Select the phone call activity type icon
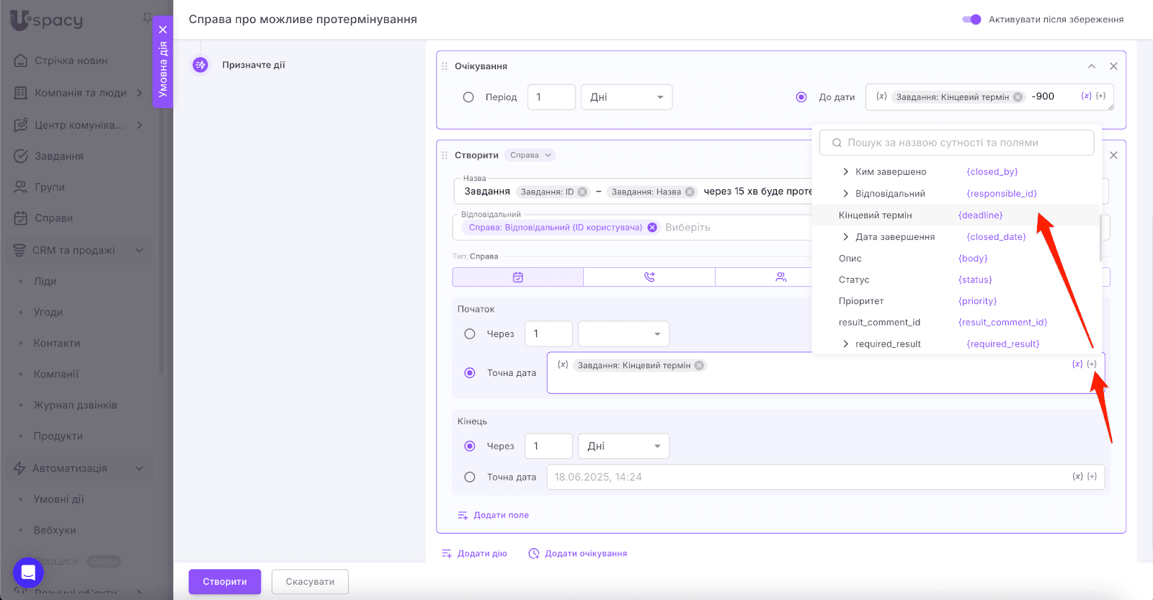Image resolution: width=1153 pixels, height=600 pixels. click(x=649, y=277)
